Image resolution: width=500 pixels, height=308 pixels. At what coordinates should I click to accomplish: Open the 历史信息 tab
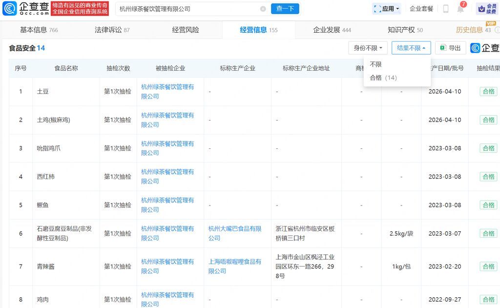tap(473, 30)
